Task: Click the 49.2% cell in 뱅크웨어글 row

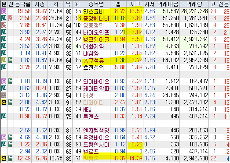Action: 55,39
